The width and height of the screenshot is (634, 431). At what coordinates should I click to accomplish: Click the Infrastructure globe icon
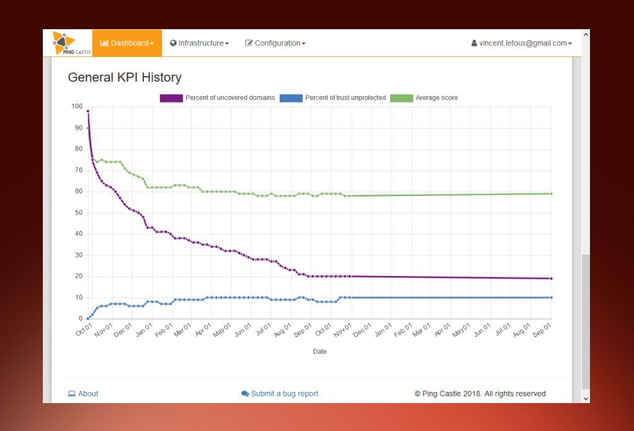coord(173,43)
